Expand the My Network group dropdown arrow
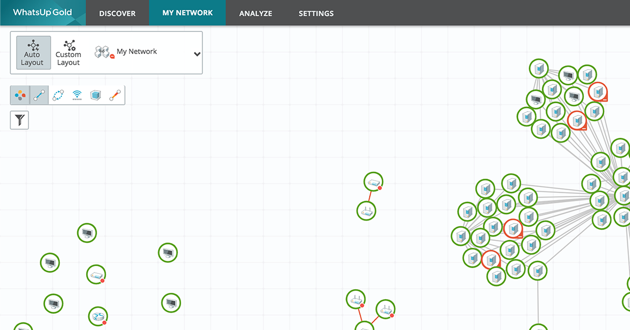Viewport: 630px width, 330px height. (x=197, y=54)
